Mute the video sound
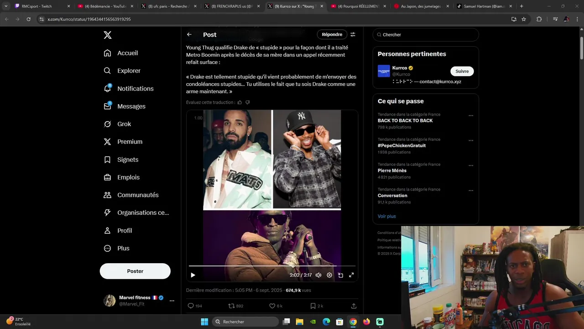This screenshot has width=584, height=329. [x=318, y=275]
